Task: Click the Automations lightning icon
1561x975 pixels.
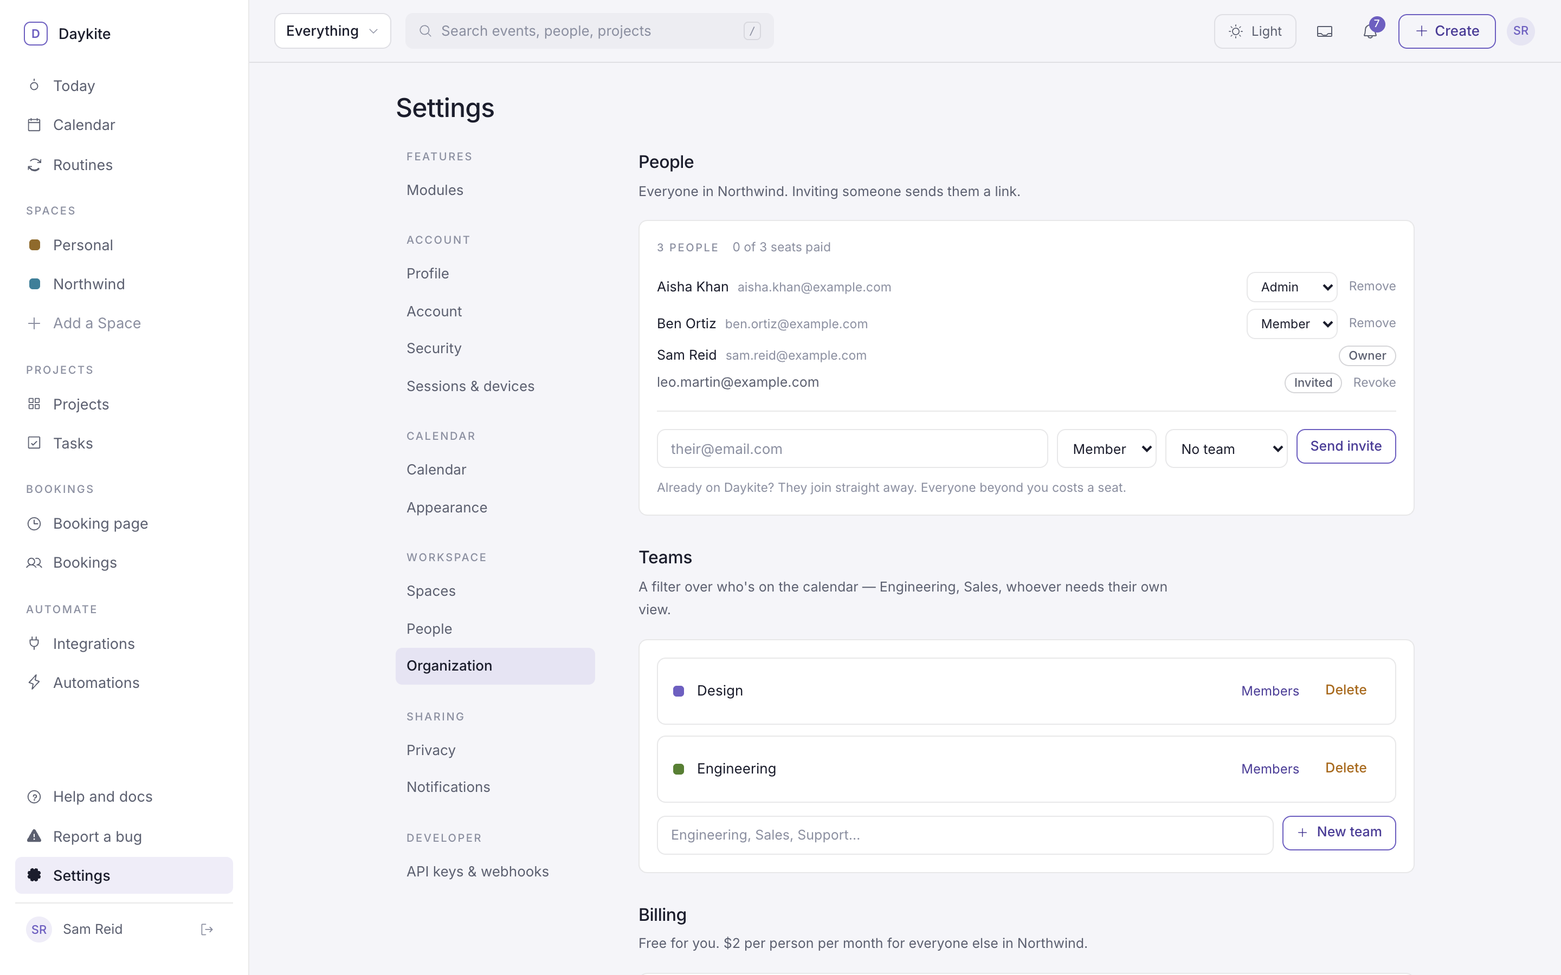Action: point(34,682)
